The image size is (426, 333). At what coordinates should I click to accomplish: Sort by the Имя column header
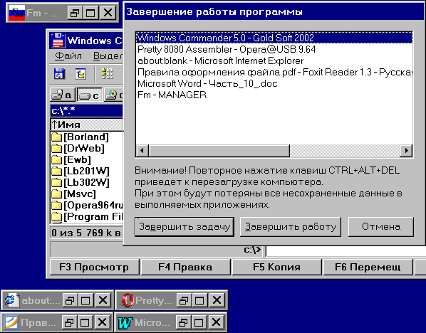point(87,125)
